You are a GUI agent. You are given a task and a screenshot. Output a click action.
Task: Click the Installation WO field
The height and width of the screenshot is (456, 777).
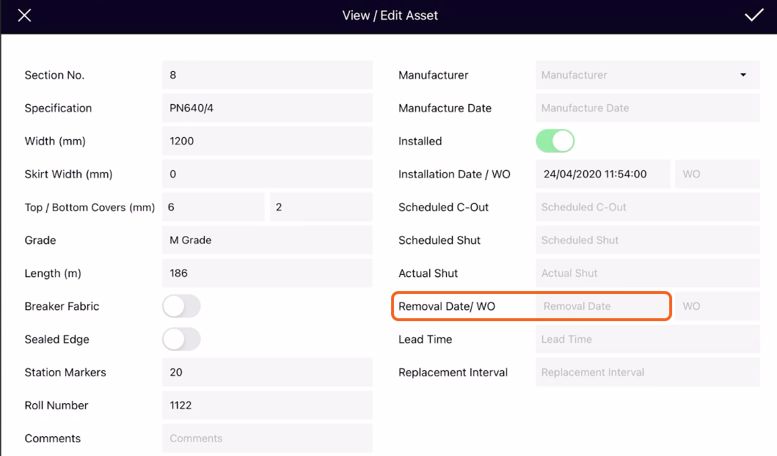(717, 174)
